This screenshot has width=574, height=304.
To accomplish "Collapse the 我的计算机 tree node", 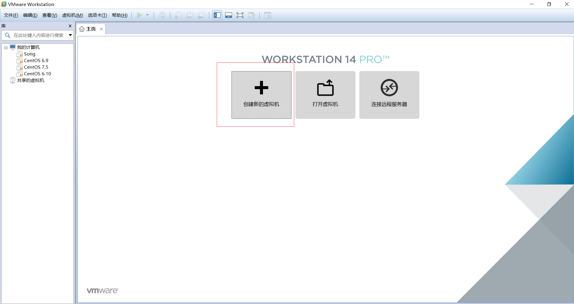I will [x=6, y=47].
